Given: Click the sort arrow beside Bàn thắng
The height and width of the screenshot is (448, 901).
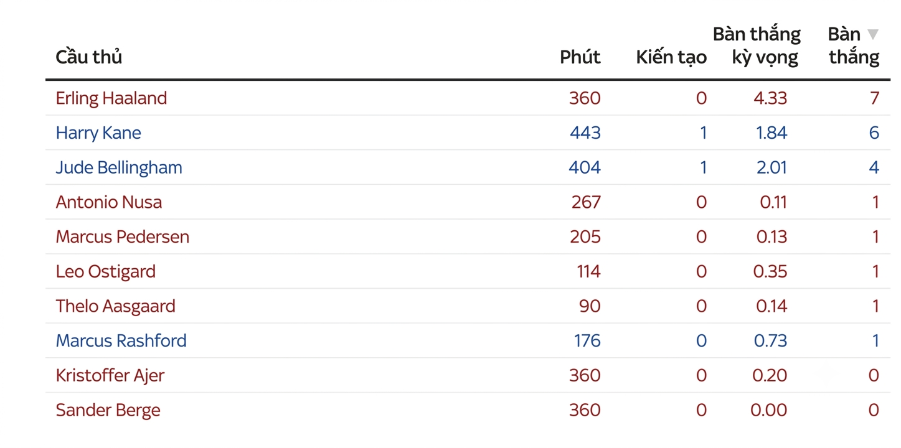Looking at the screenshot, I should [873, 34].
